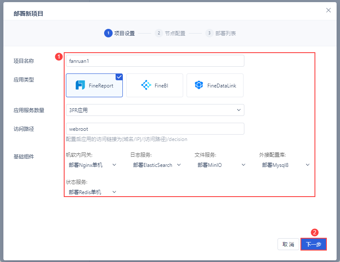Open the 部署ElasticSearch dropdown
Viewport: 340px width, 262px height.
(157, 165)
